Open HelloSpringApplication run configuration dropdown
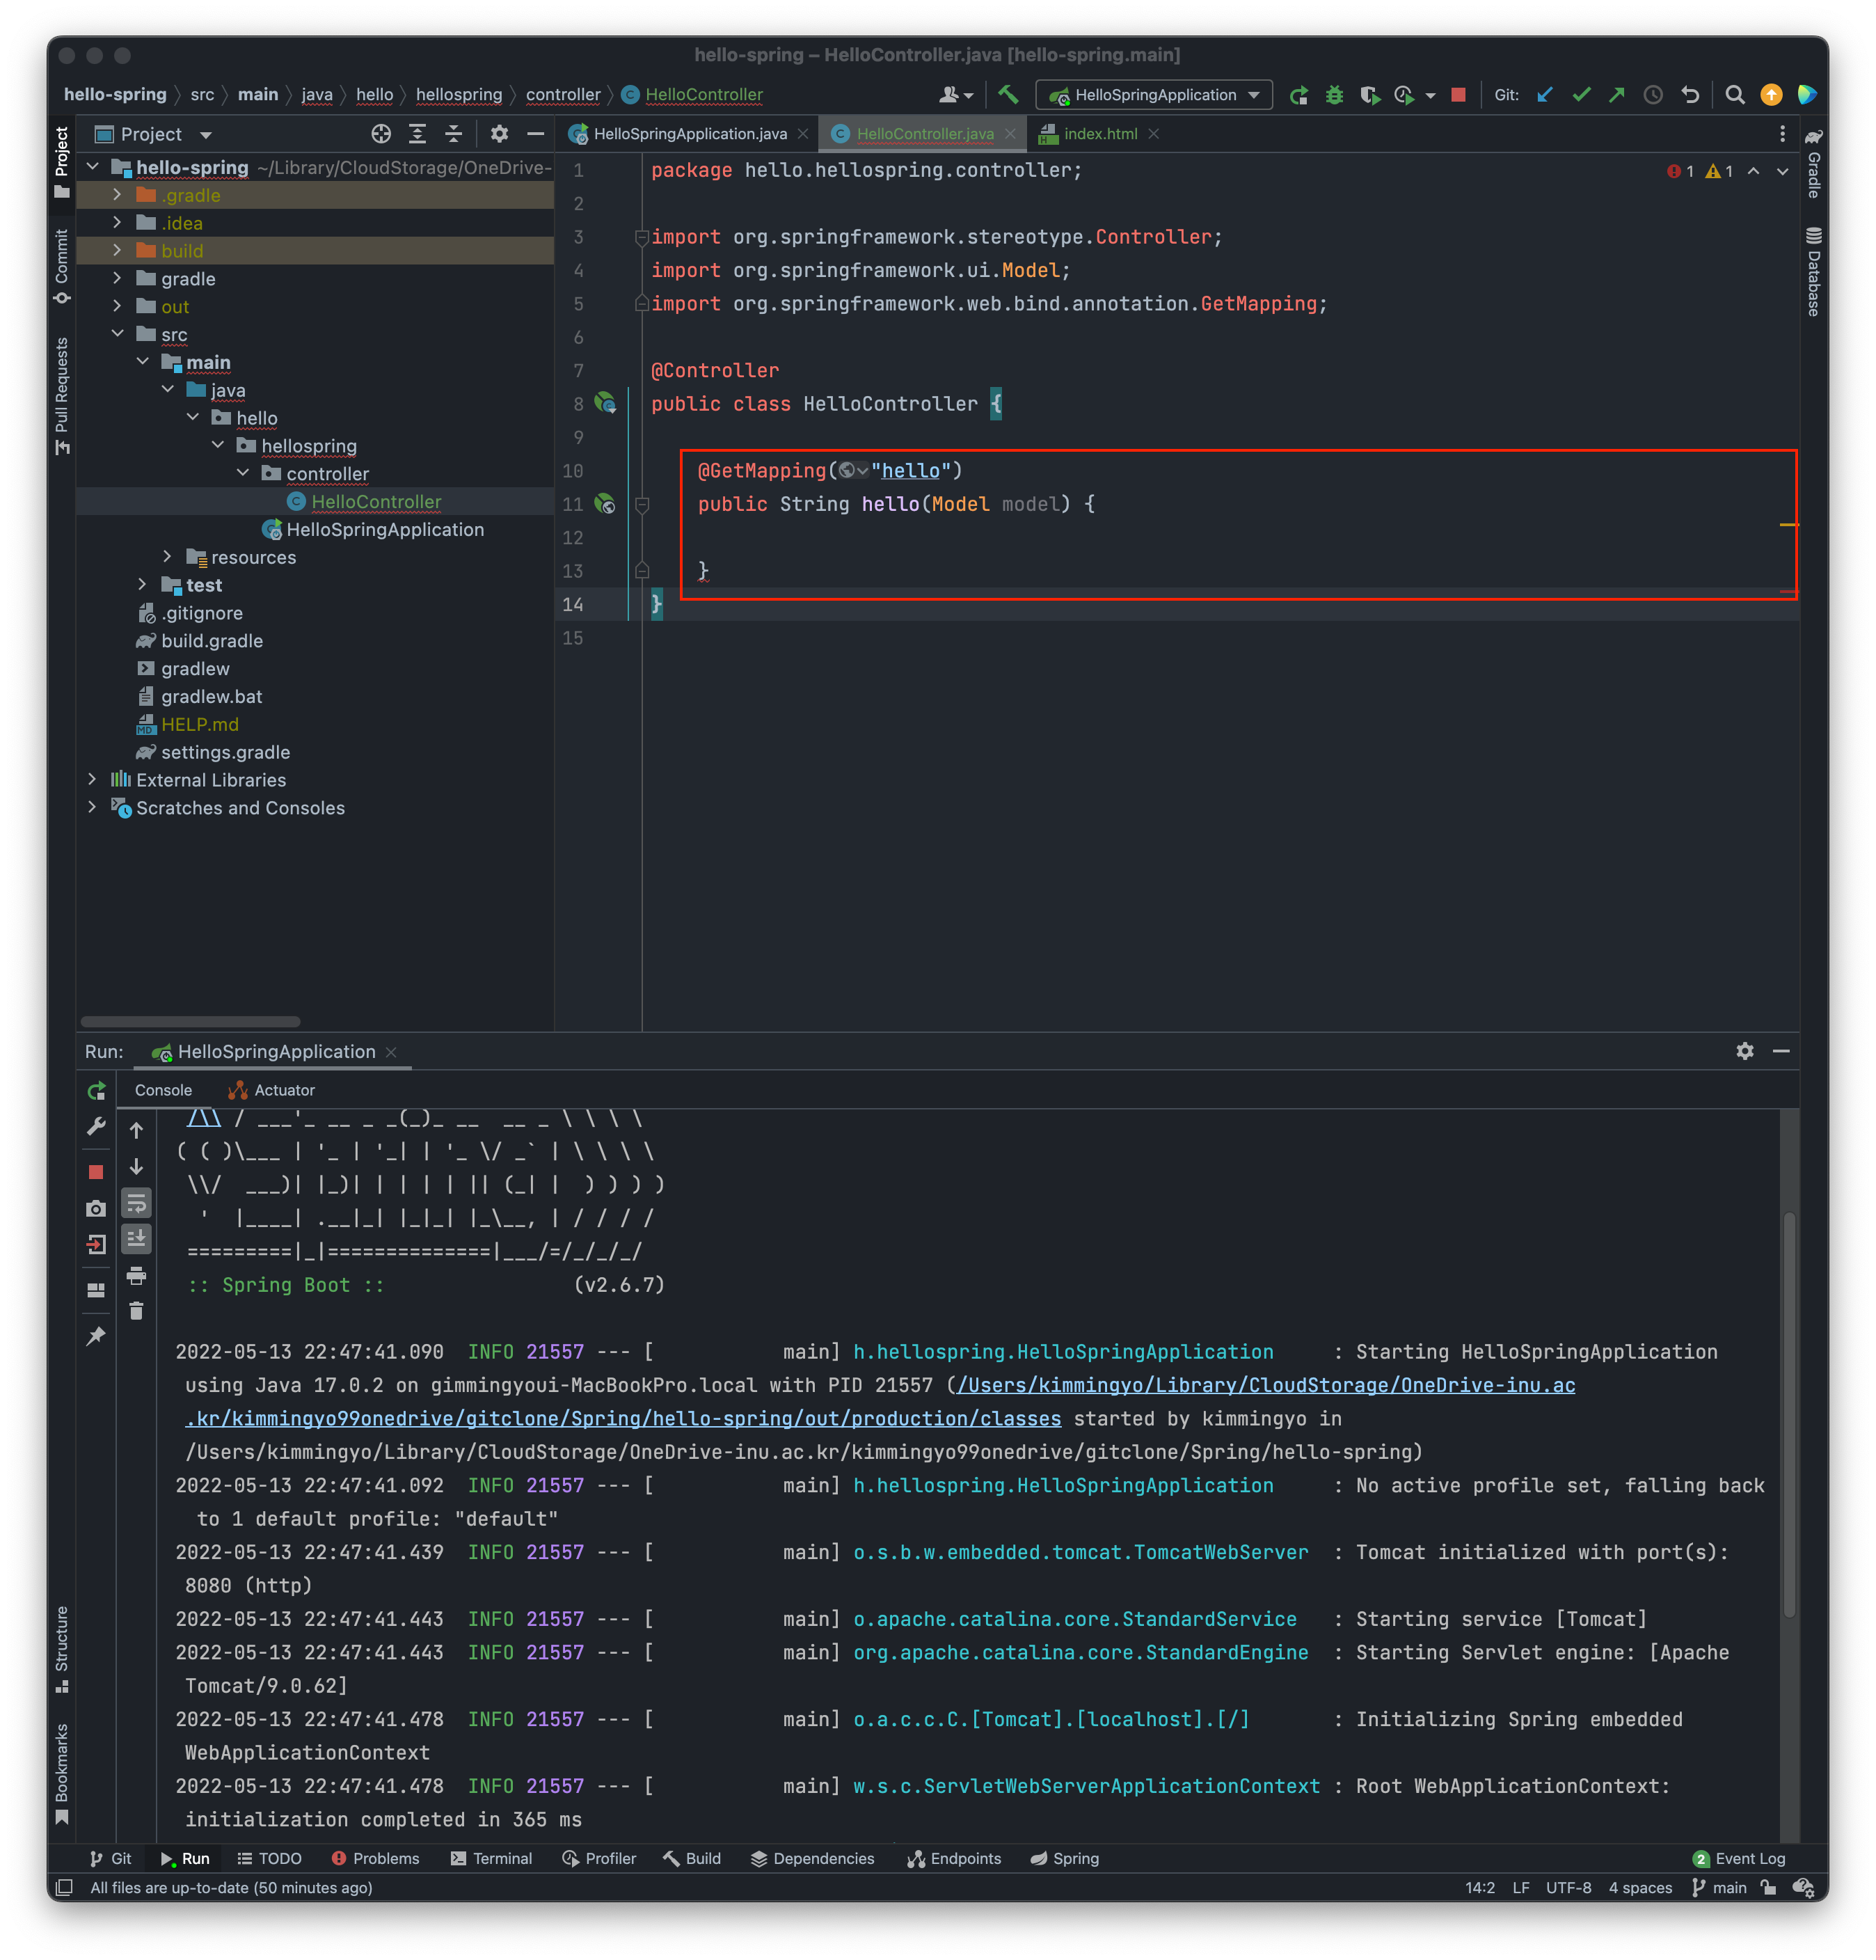This screenshot has height=1960, width=1876. tap(1154, 95)
